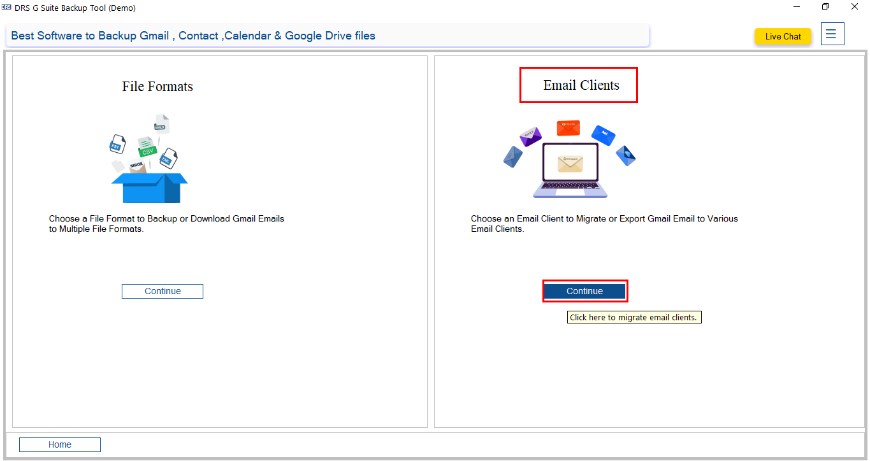Select the File Formats box illustration

[x=149, y=159]
